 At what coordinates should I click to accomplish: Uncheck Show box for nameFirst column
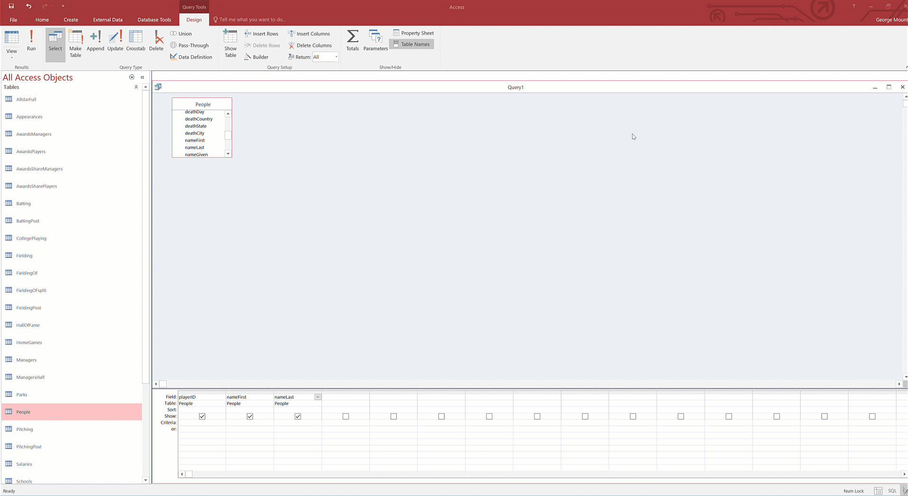tap(250, 416)
